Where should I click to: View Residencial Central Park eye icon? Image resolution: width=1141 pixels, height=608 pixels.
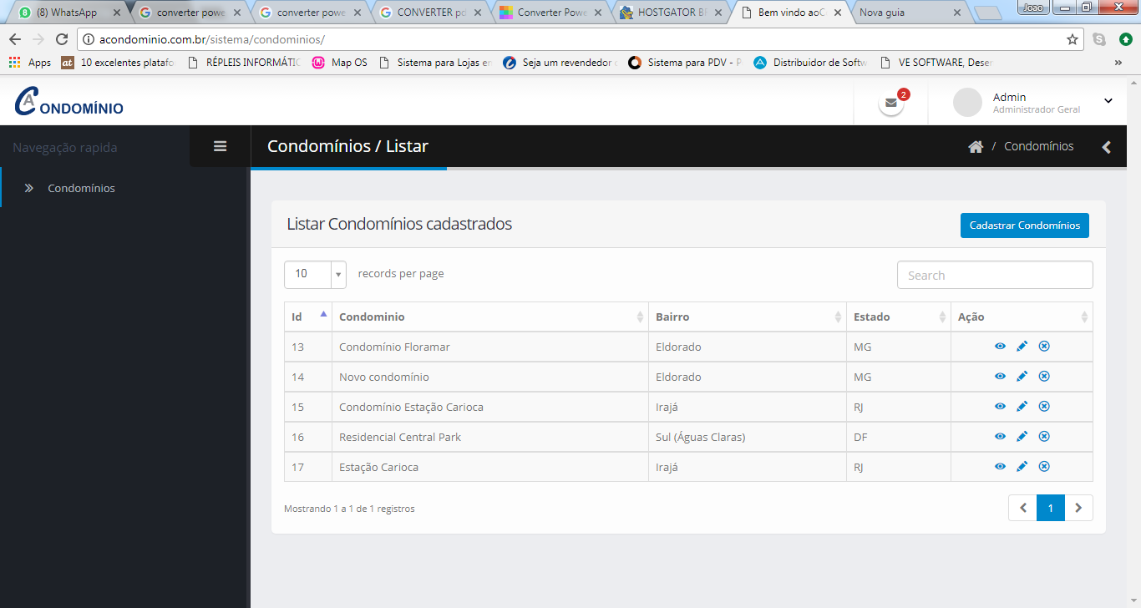point(1000,437)
